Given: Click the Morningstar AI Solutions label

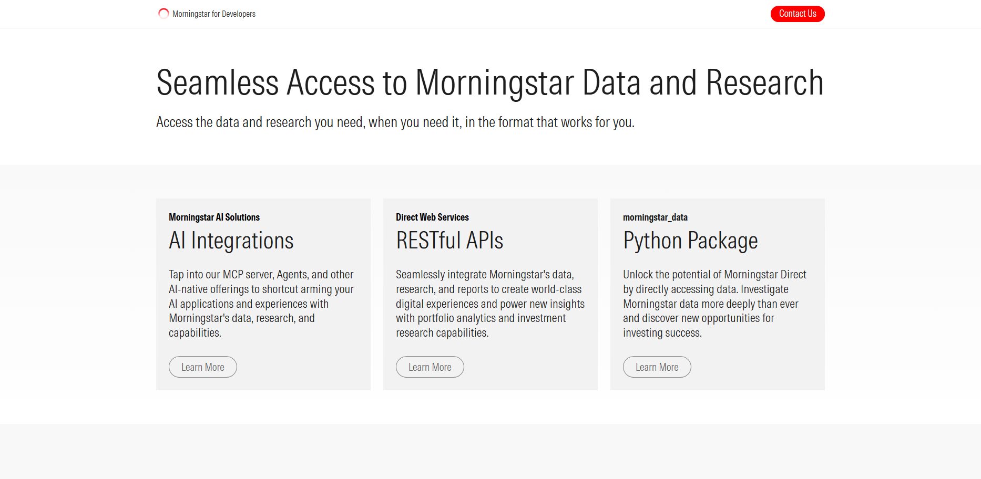Looking at the screenshot, I should point(214,217).
